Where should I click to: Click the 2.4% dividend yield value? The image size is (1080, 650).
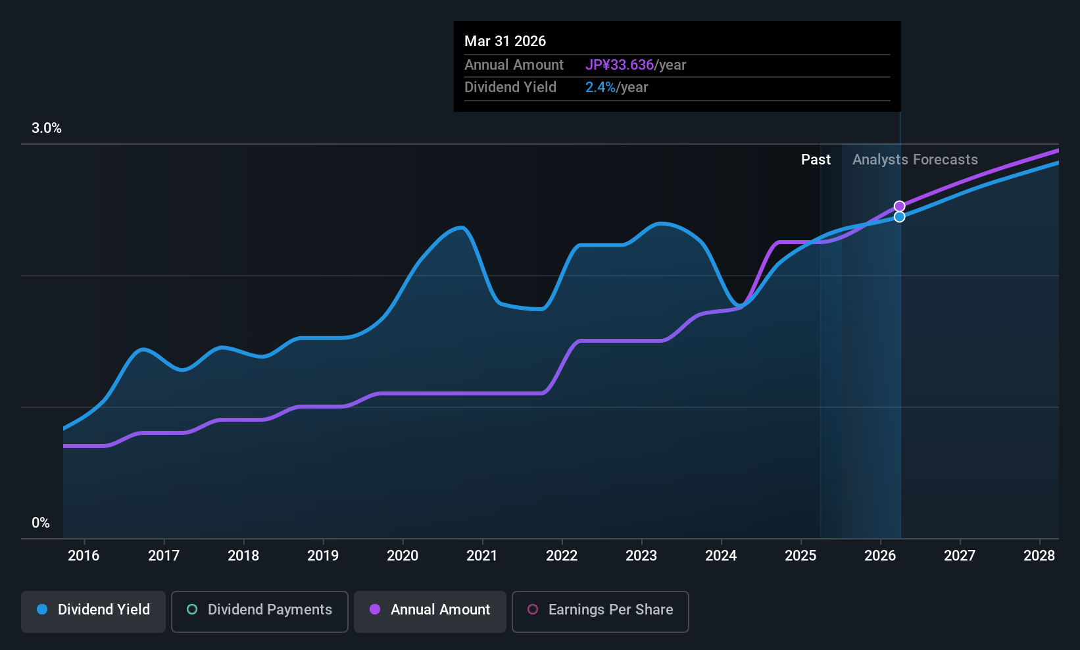click(x=601, y=87)
